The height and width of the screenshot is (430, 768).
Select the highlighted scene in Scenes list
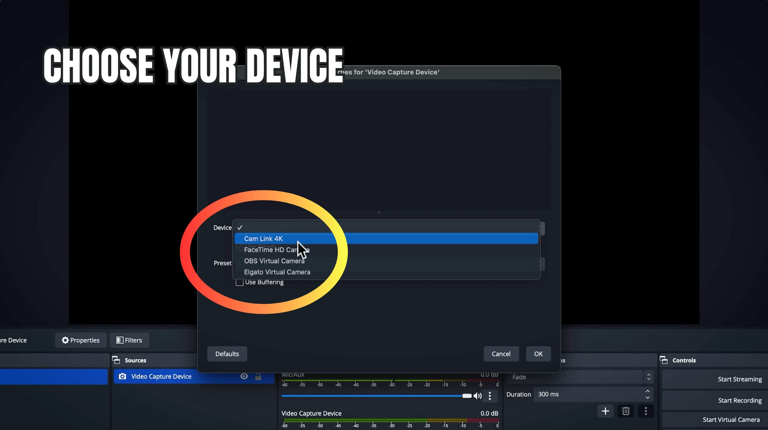point(54,376)
